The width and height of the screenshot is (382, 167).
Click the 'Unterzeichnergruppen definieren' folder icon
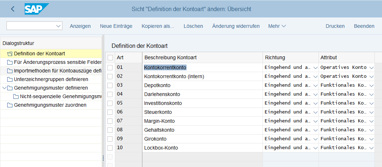coord(10,79)
